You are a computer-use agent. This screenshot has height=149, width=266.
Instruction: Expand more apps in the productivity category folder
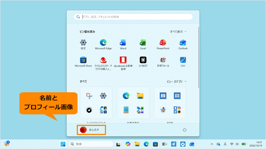click(x=140, y=110)
